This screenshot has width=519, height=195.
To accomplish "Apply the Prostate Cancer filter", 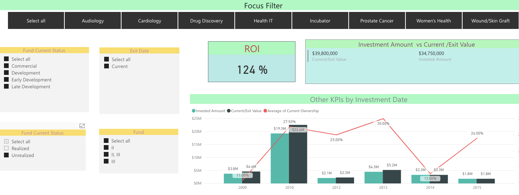I will tap(377, 21).
